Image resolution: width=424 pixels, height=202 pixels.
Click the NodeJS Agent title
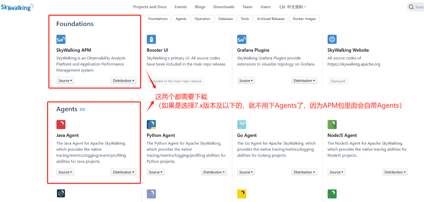(x=342, y=135)
